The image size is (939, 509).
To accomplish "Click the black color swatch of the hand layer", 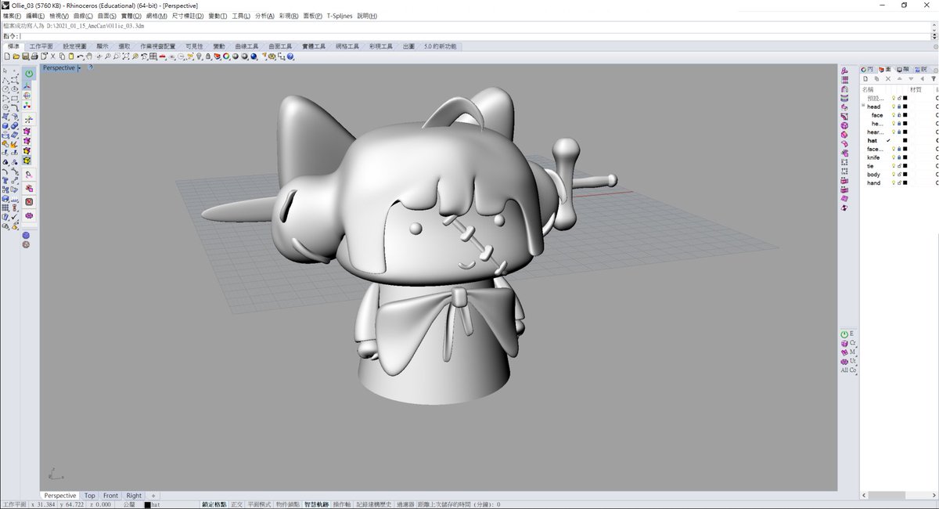I will (x=905, y=183).
